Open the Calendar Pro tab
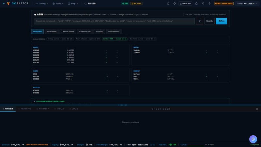 pos(85,31)
